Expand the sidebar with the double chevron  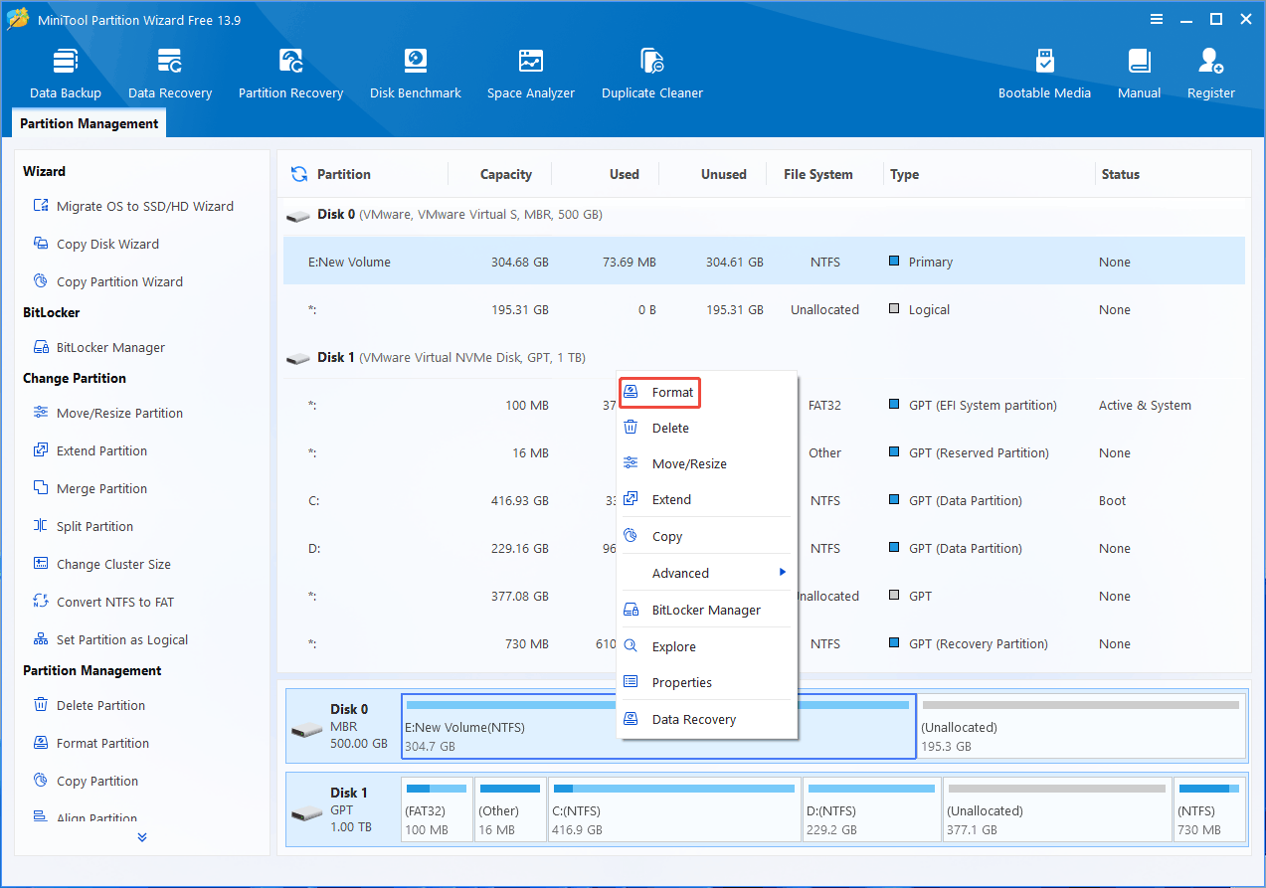pos(142,837)
